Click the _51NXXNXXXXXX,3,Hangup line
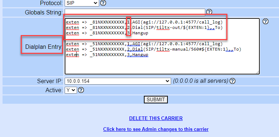Viewport: 279px width, 137px height. (107, 55)
